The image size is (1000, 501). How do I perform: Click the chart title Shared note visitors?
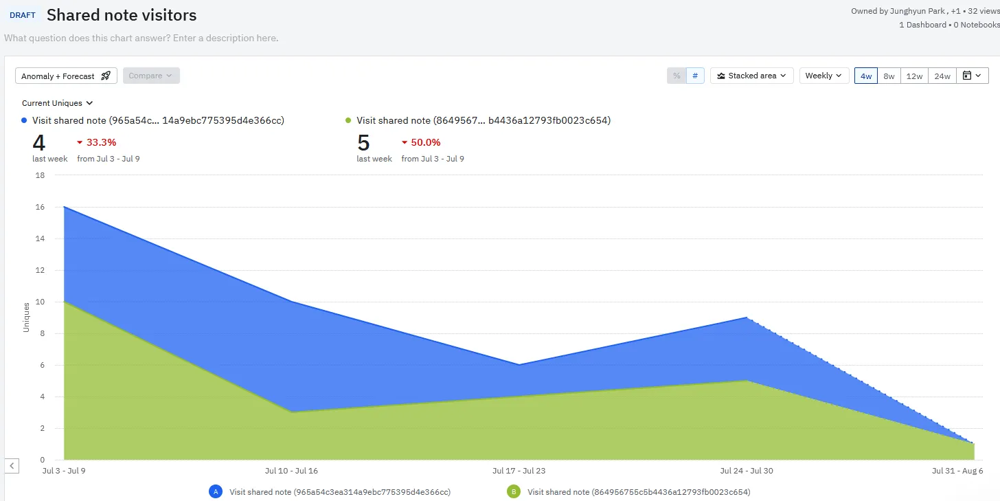tap(122, 15)
